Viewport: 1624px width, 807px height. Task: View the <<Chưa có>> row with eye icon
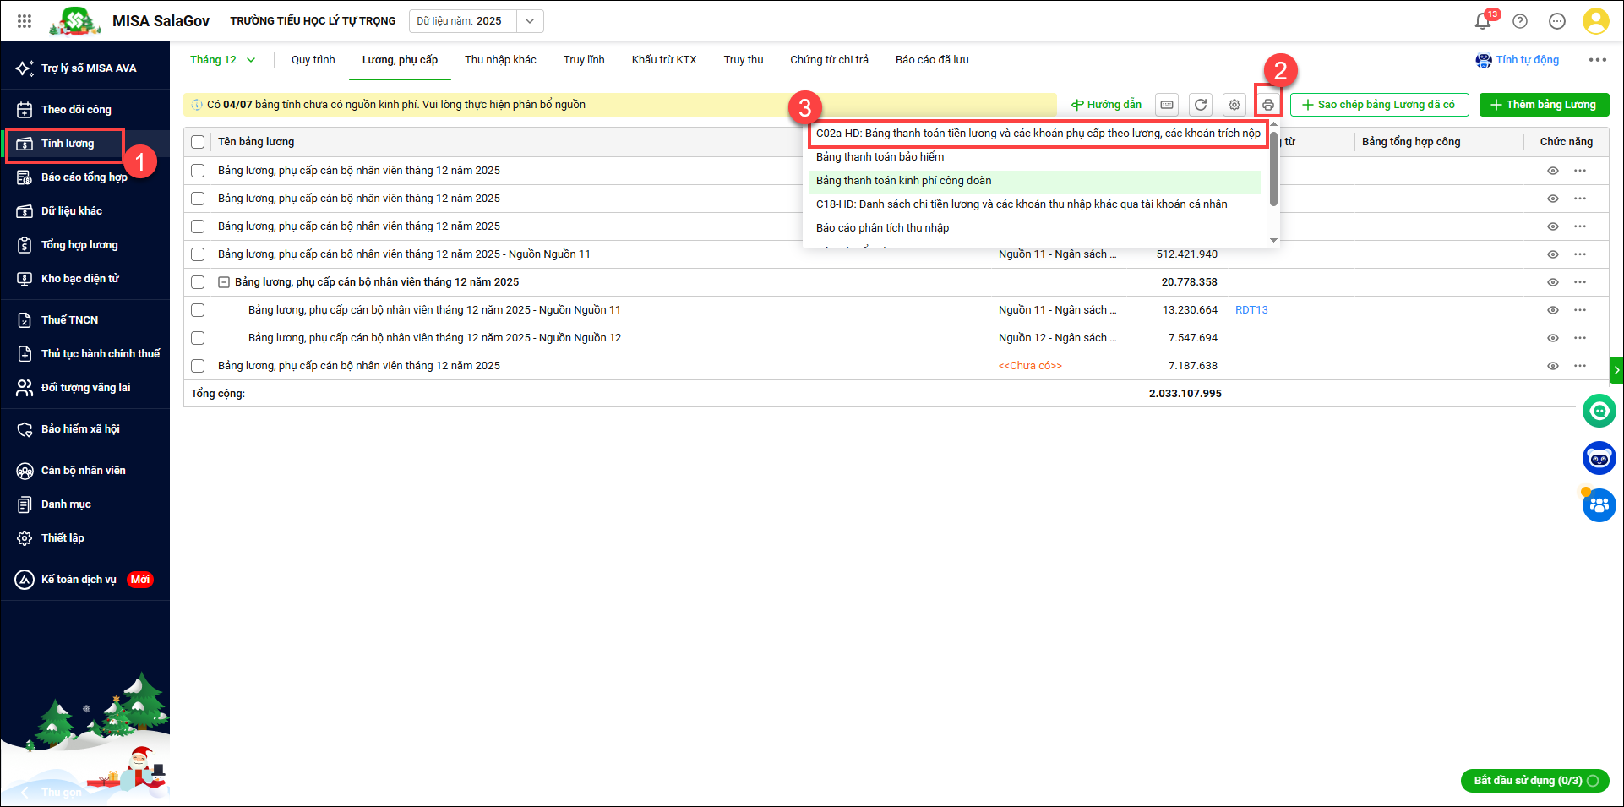tap(1552, 366)
